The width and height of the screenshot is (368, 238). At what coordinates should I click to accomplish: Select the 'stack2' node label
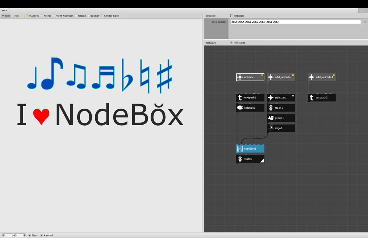248,159
